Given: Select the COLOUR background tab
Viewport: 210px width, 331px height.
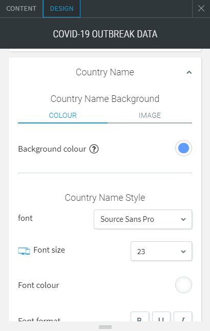Looking at the screenshot, I should (x=62, y=115).
